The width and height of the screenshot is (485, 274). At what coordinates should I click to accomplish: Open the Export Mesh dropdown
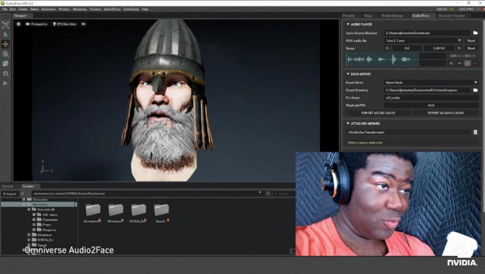pyautogui.click(x=431, y=83)
